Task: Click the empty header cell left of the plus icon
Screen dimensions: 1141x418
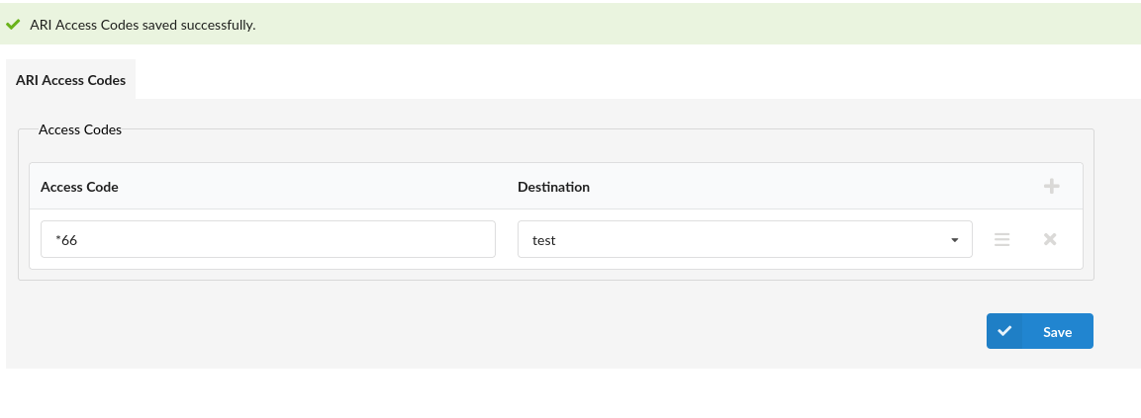Action: click(891, 187)
